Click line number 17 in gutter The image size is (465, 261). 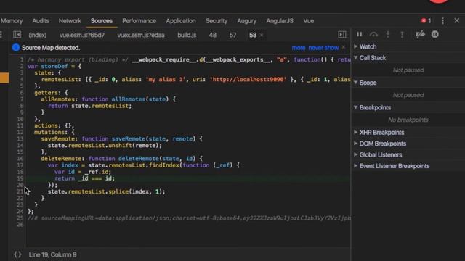(x=20, y=165)
